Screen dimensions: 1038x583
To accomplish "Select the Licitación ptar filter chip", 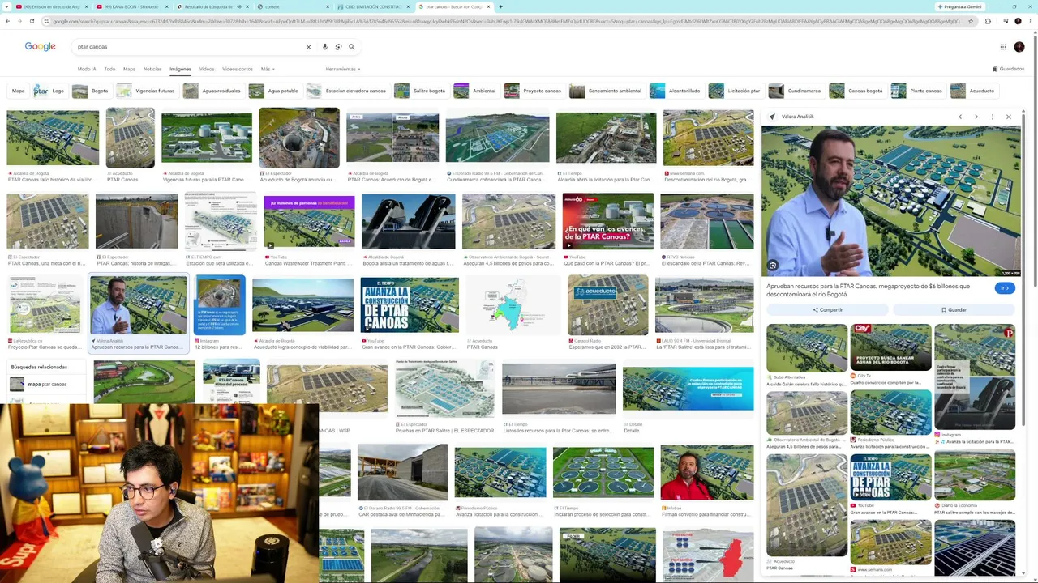I will [x=735, y=91].
